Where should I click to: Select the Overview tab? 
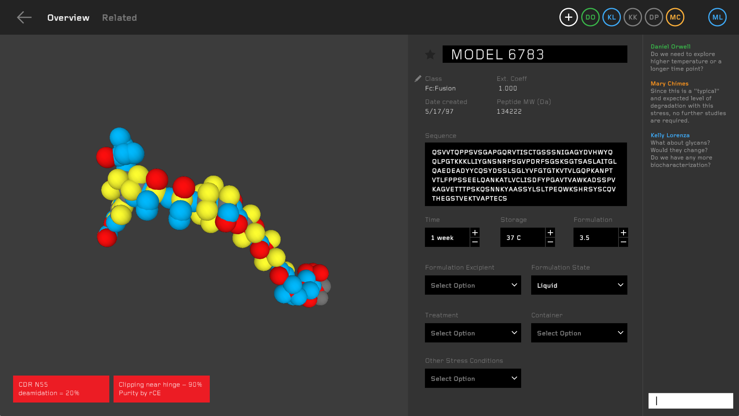(x=68, y=18)
